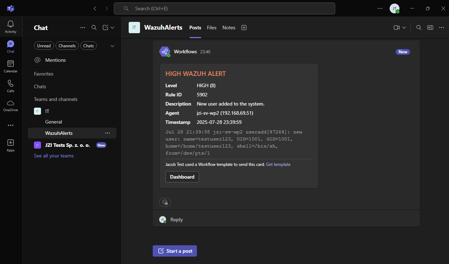Click See all your teams link
The image size is (449, 264).
pos(54,156)
